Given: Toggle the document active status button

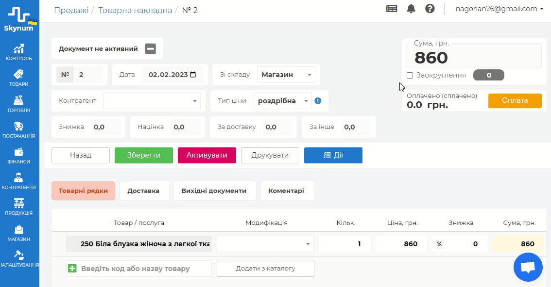Looking at the screenshot, I should [x=151, y=48].
